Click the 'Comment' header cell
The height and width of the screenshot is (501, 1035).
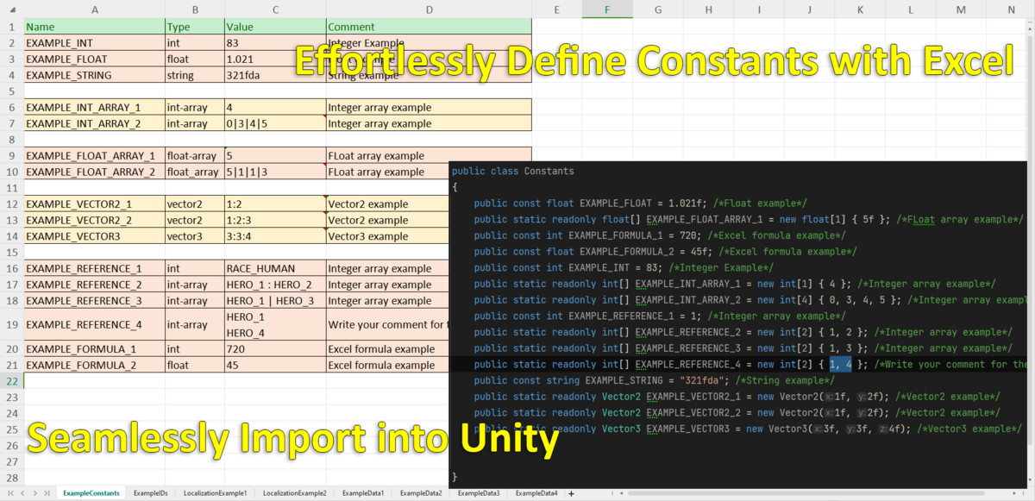(x=429, y=27)
